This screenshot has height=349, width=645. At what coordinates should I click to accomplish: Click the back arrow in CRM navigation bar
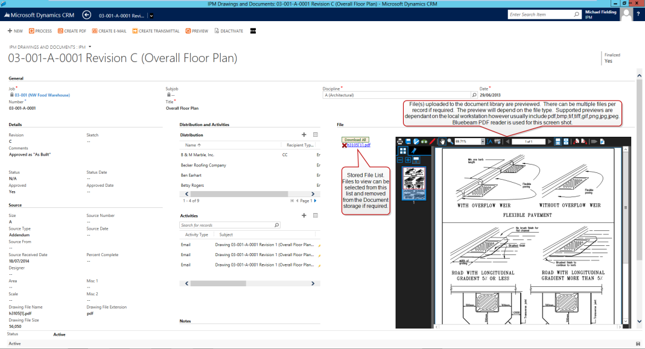pos(87,15)
